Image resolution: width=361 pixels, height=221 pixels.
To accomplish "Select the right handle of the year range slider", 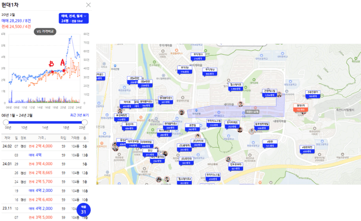I will tap(85, 122).
